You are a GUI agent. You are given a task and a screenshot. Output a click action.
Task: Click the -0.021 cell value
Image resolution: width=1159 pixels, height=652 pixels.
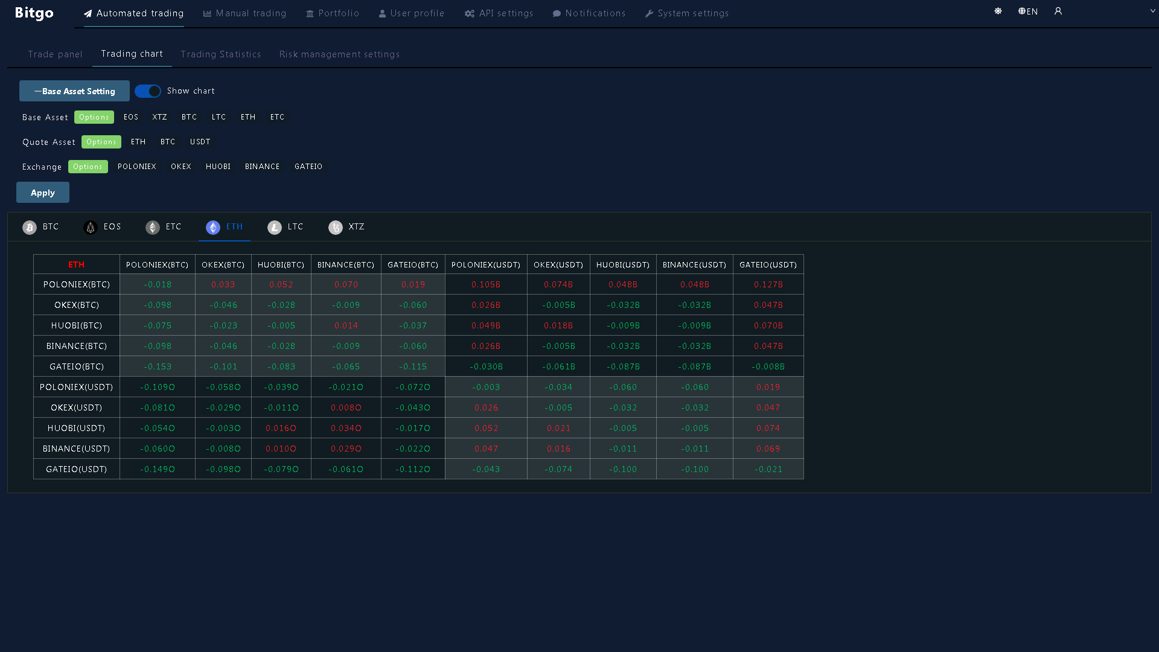(x=768, y=469)
